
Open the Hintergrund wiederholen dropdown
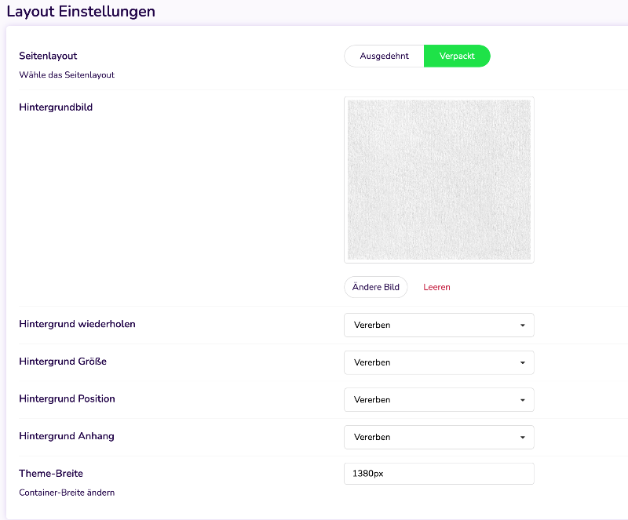tap(439, 325)
